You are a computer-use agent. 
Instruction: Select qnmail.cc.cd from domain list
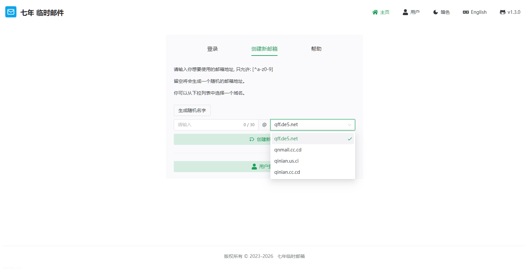(x=287, y=150)
